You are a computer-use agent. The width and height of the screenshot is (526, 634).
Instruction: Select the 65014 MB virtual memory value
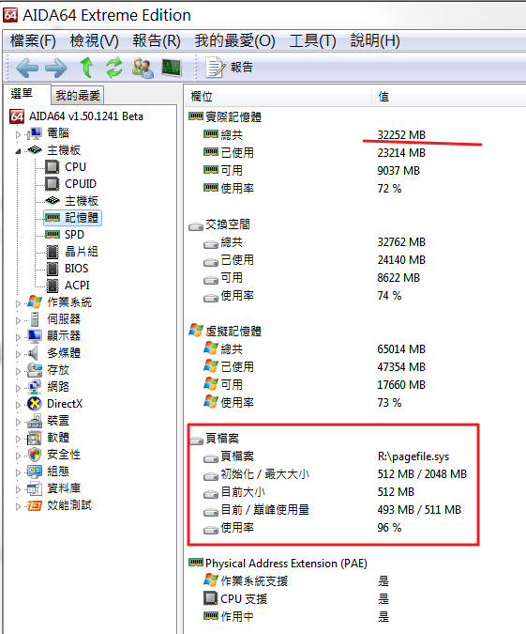coord(401,349)
